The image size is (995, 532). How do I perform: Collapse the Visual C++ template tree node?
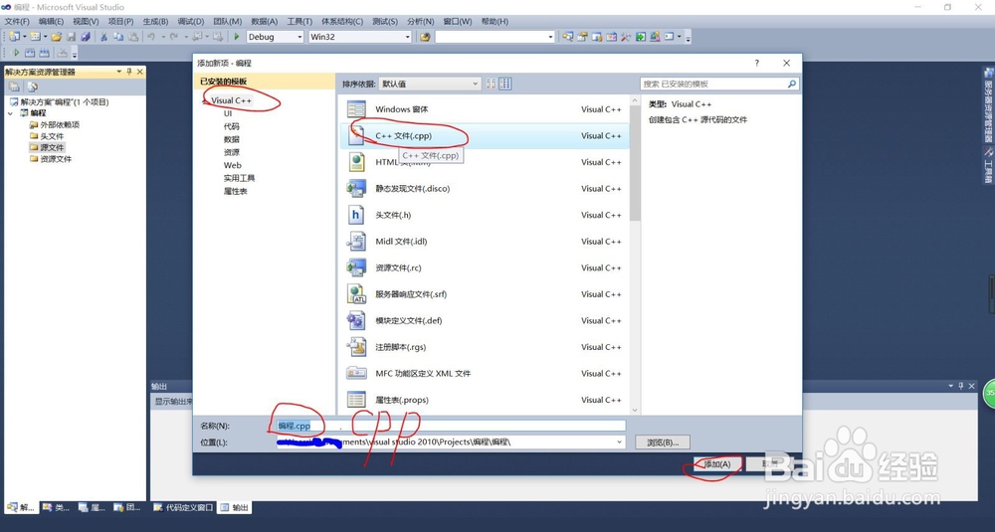pyautogui.click(x=205, y=100)
